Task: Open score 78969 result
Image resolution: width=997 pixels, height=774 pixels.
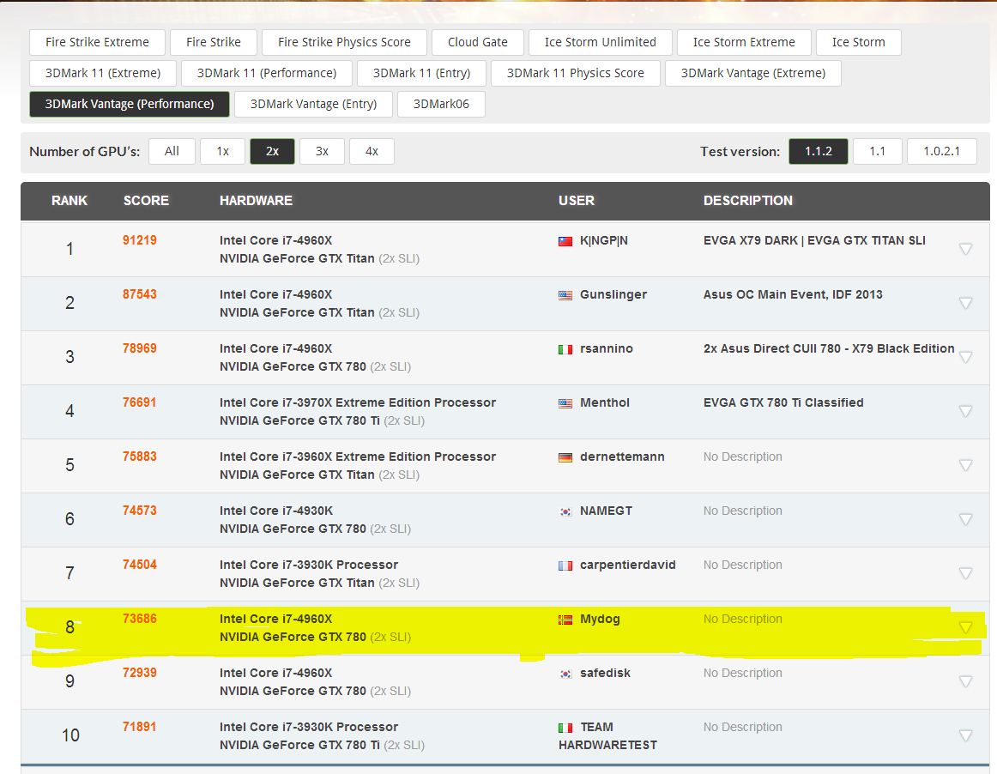Action: pyautogui.click(x=139, y=348)
